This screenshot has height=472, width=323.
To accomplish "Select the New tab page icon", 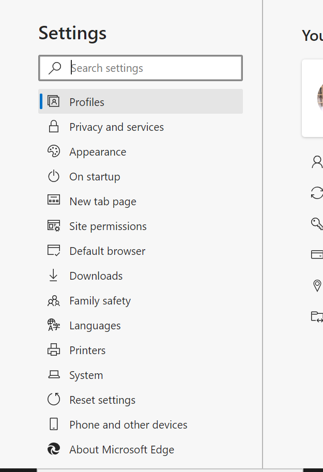I will coord(53,201).
